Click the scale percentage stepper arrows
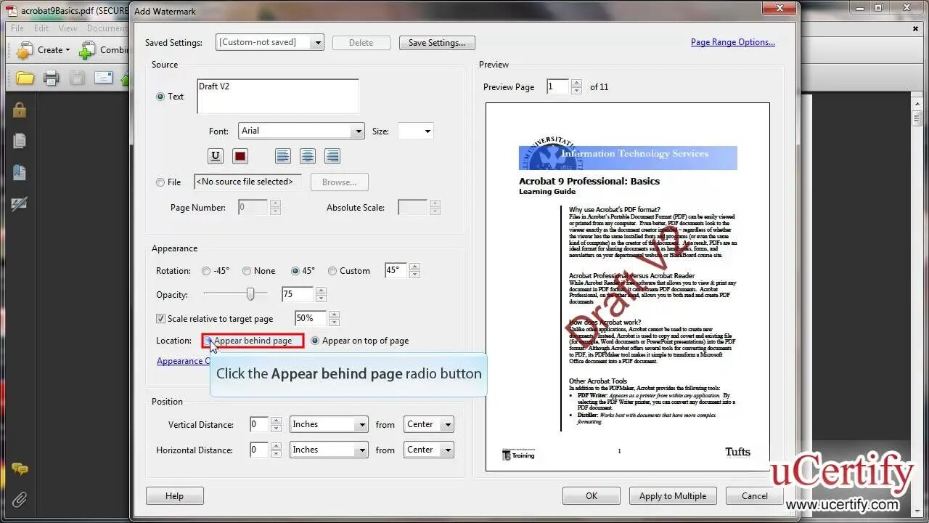 pos(334,318)
